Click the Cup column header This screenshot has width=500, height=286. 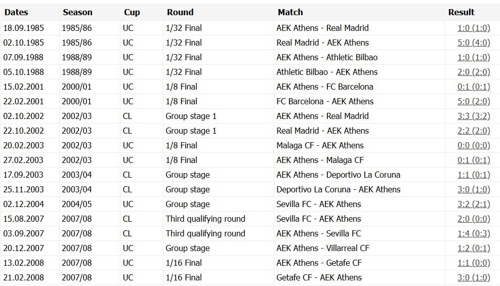pos(132,12)
